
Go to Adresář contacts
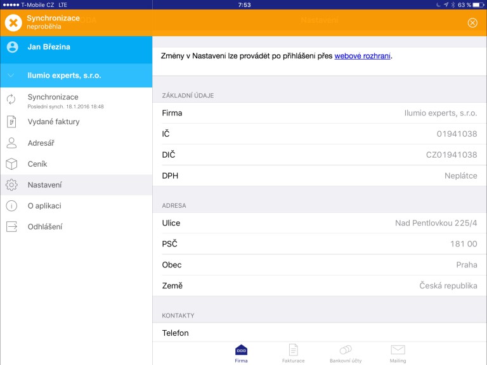tap(41, 143)
